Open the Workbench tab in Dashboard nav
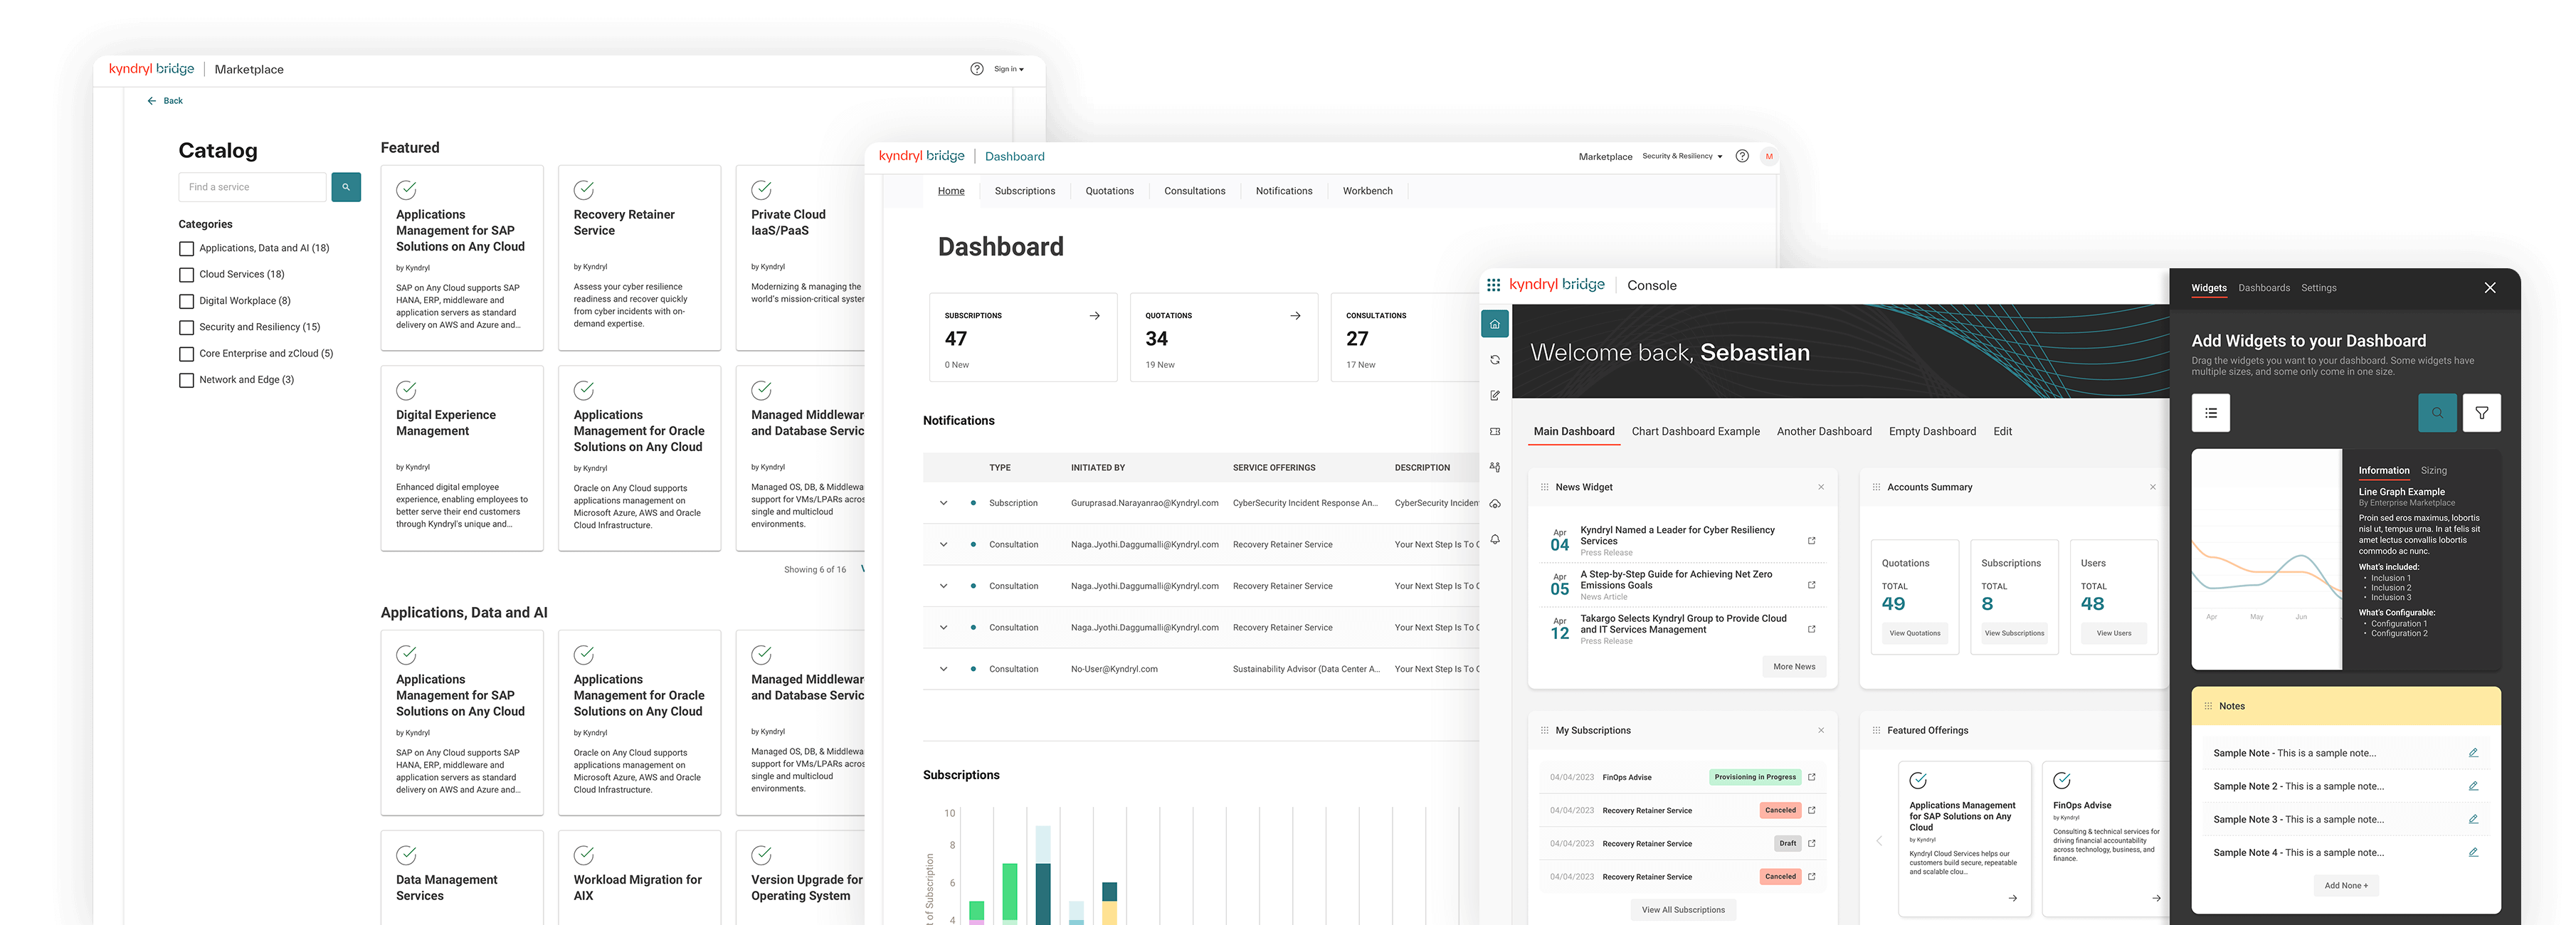2576x925 pixels. [1368, 191]
